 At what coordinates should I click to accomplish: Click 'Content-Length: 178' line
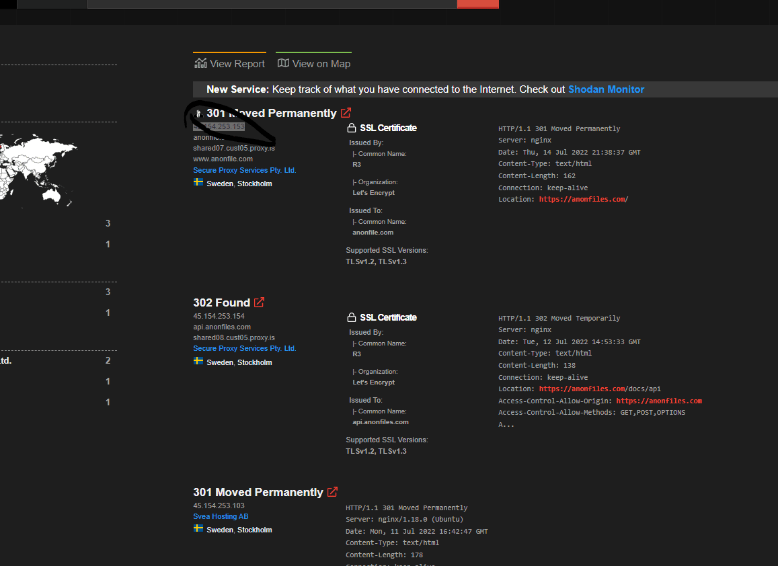385,555
